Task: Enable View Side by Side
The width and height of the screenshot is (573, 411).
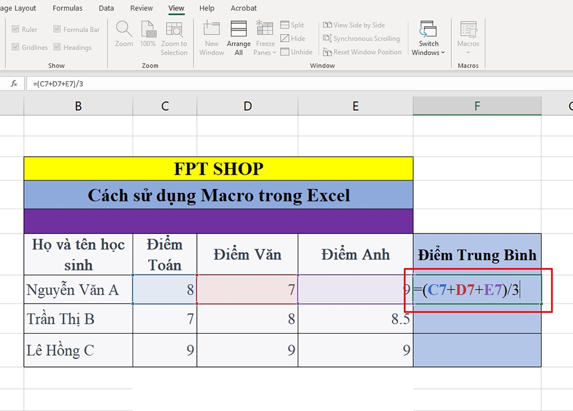Action: click(x=354, y=25)
